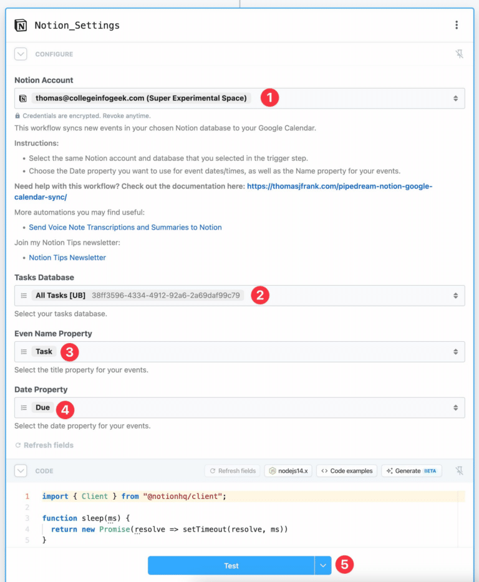Click the list icon beside the Task property

(25, 352)
